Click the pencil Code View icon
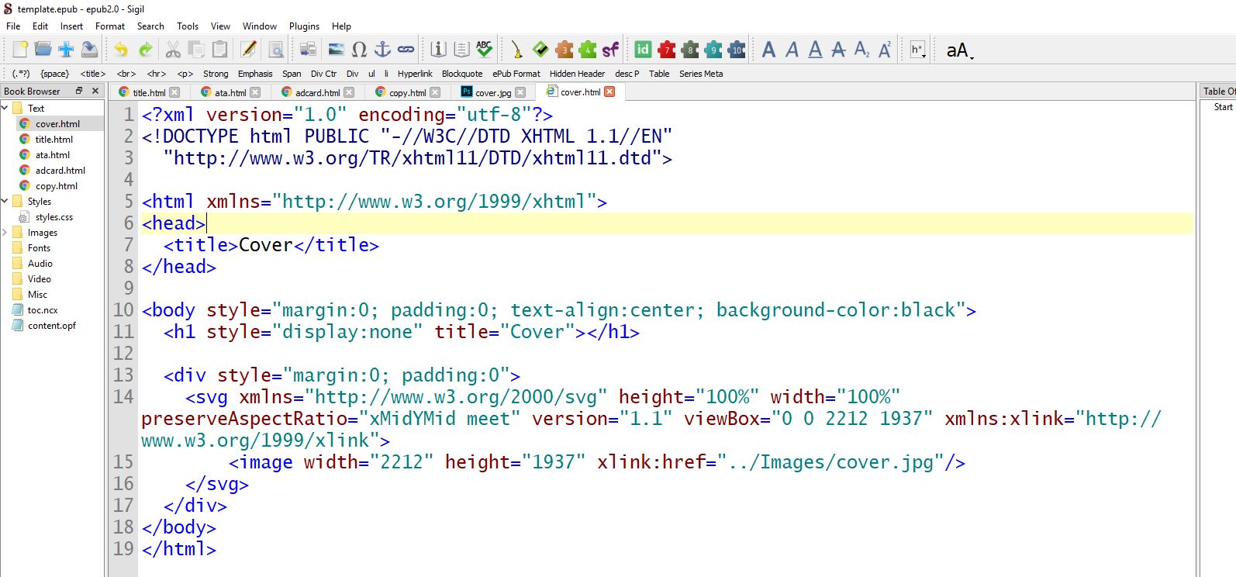The width and height of the screenshot is (1236, 577). (249, 50)
